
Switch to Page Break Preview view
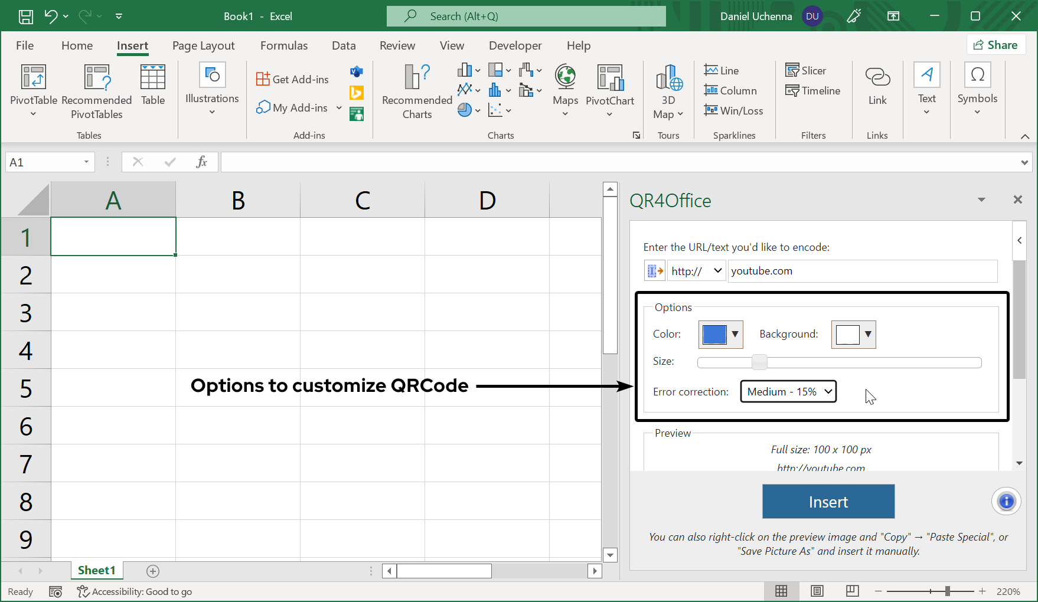point(852,591)
